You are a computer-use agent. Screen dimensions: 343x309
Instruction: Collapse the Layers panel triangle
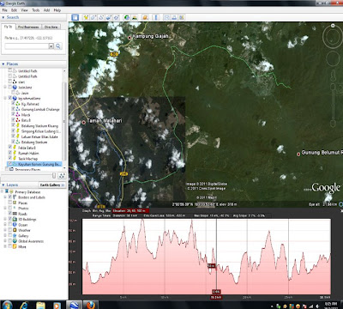[3, 185]
